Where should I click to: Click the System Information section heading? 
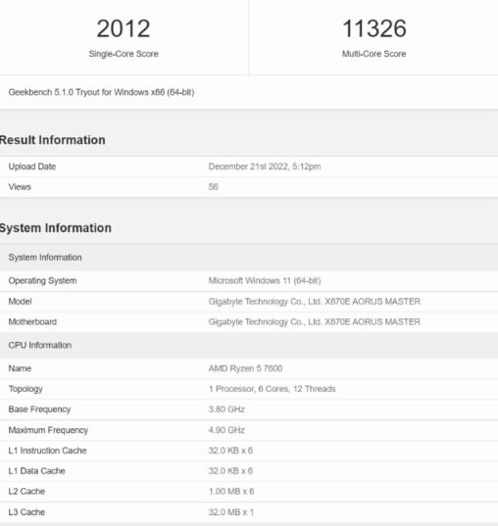(x=56, y=228)
